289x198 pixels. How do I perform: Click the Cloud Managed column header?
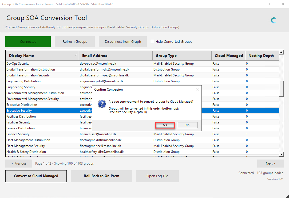[x=229, y=56]
